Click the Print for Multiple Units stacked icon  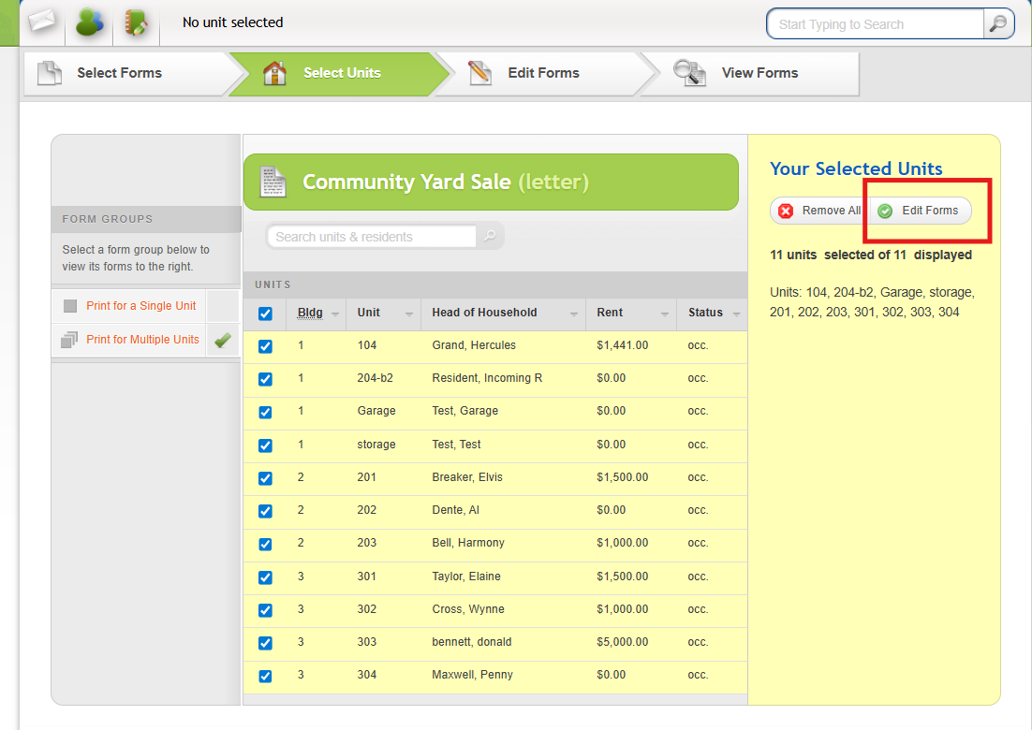click(x=69, y=340)
